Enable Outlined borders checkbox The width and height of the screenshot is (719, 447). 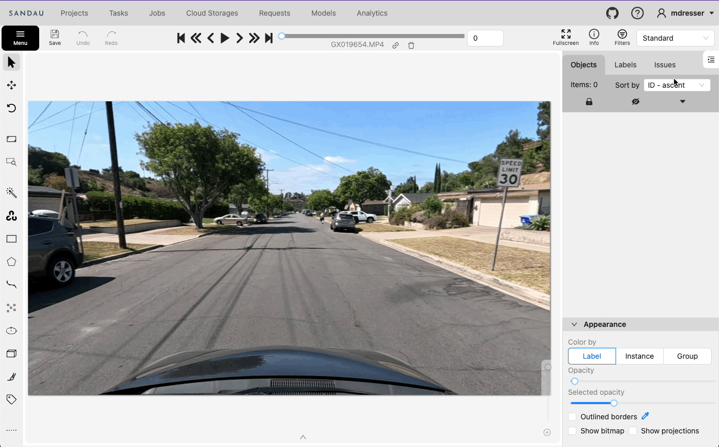[x=573, y=417]
